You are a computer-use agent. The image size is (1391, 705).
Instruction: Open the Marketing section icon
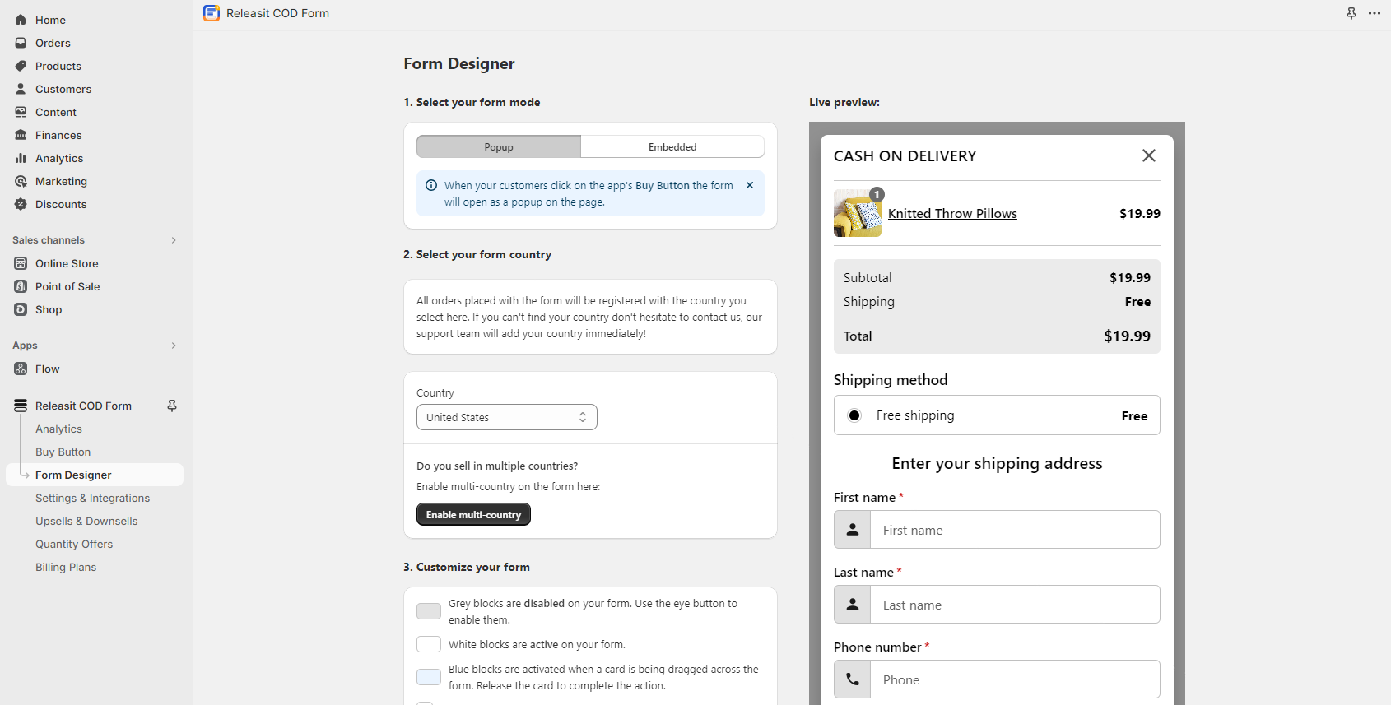21,181
